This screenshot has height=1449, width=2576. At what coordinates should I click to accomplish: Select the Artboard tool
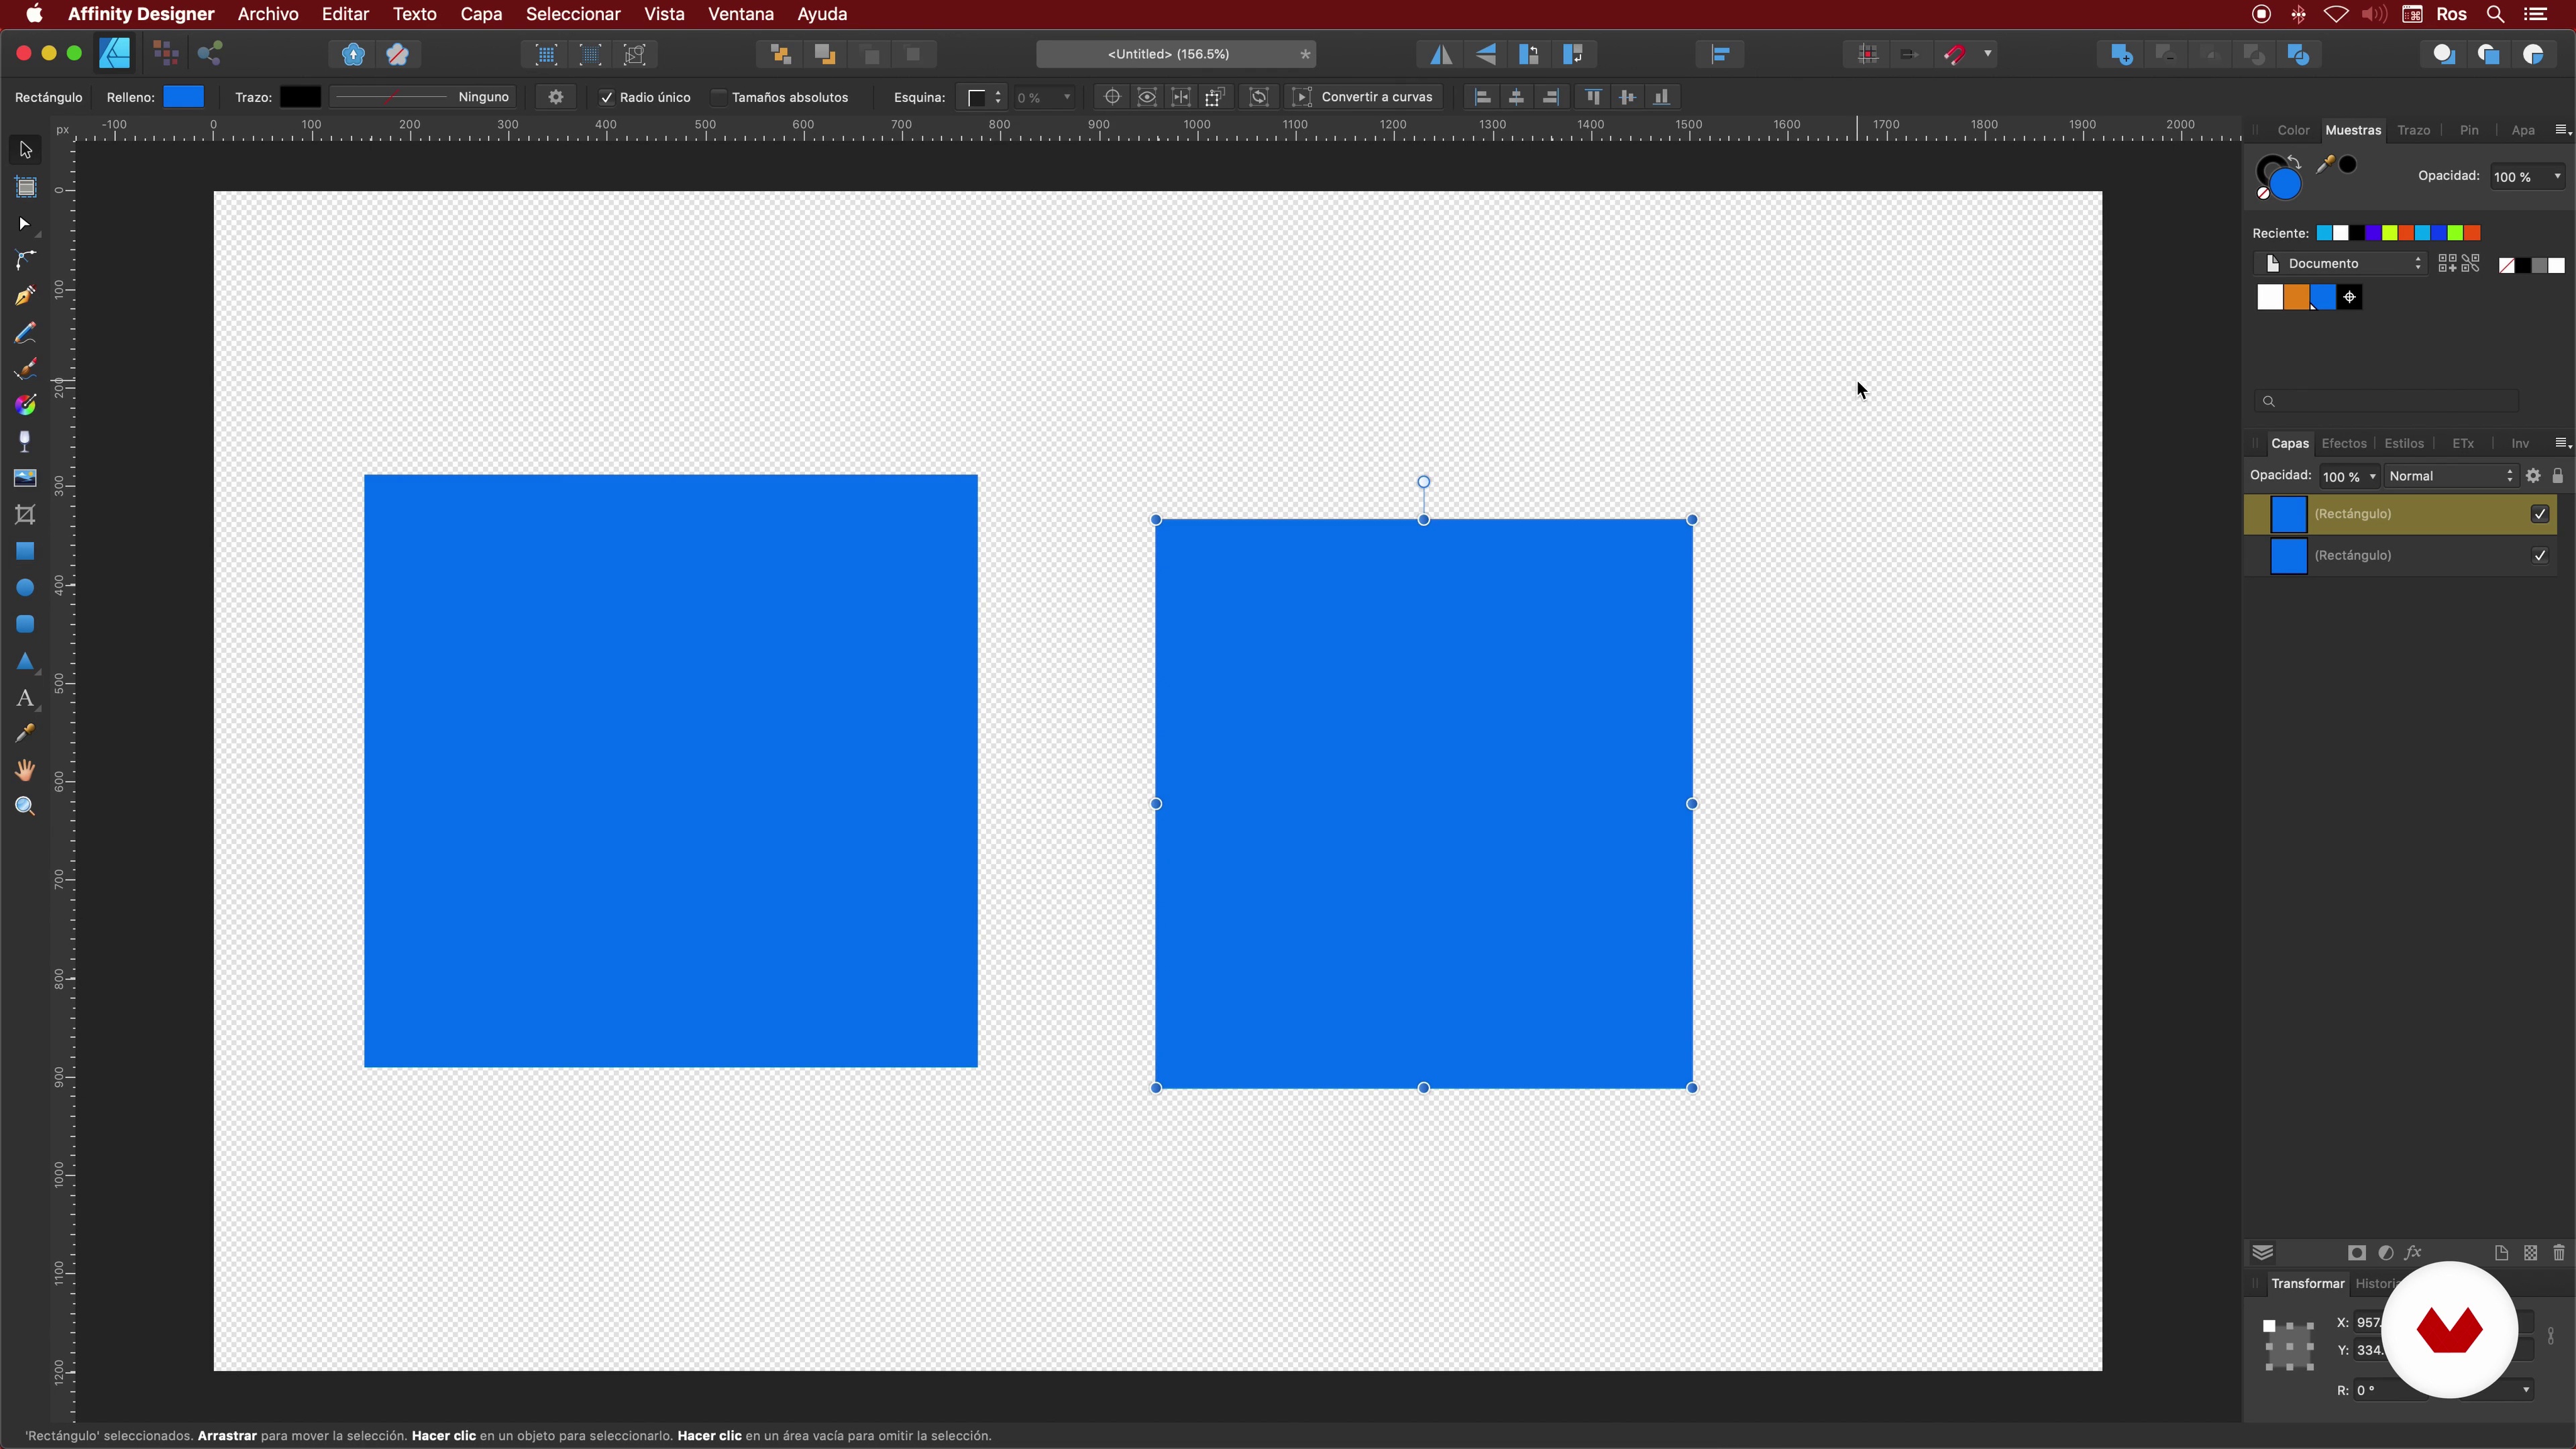(x=25, y=187)
